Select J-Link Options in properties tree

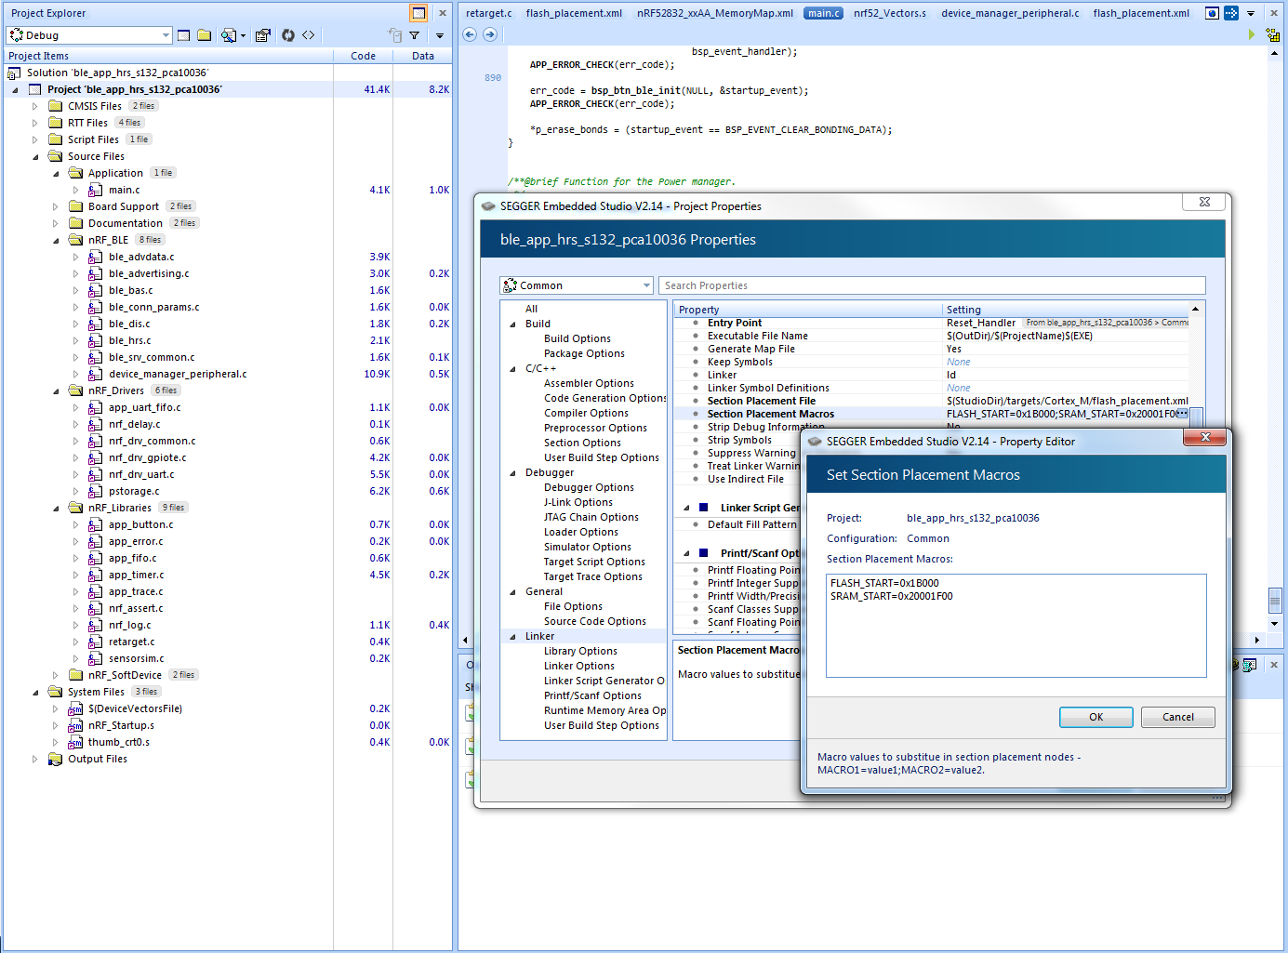pyautogui.click(x=578, y=502)
